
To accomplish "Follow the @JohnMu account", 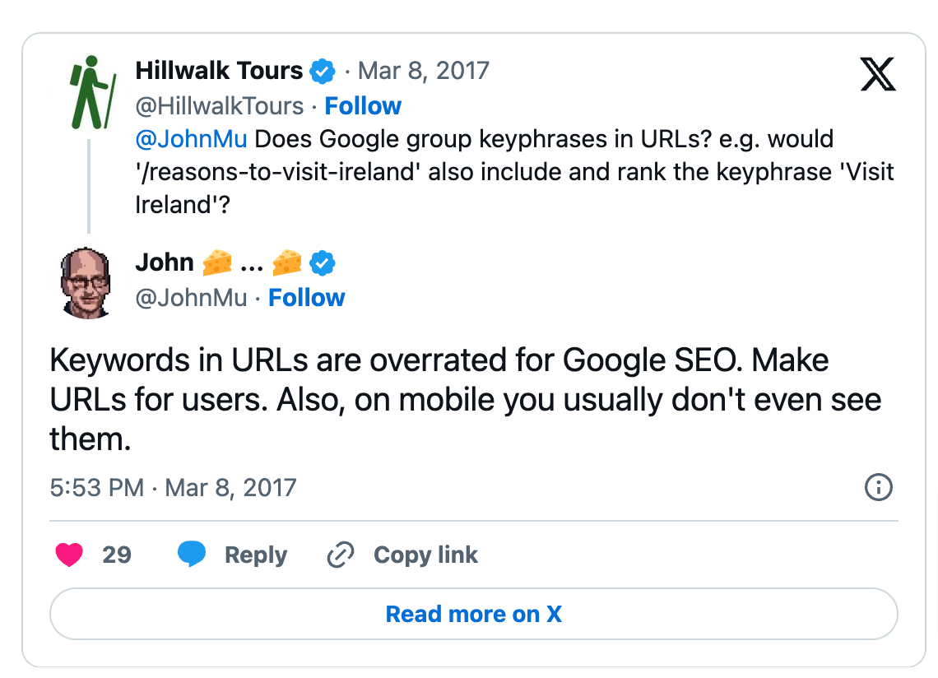I will 306,297.
